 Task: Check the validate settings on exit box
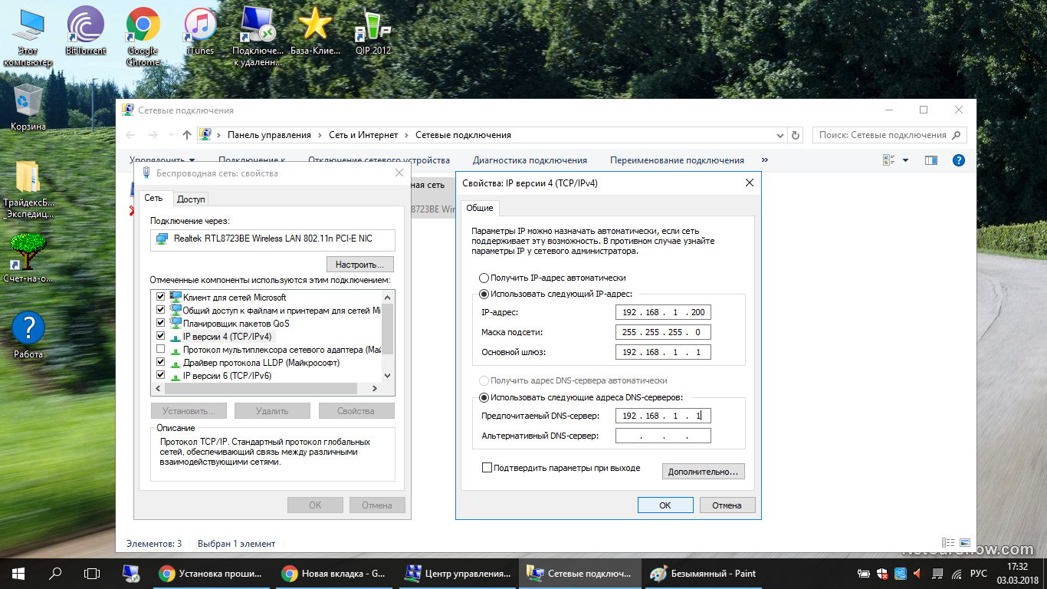tap(487, 468)
